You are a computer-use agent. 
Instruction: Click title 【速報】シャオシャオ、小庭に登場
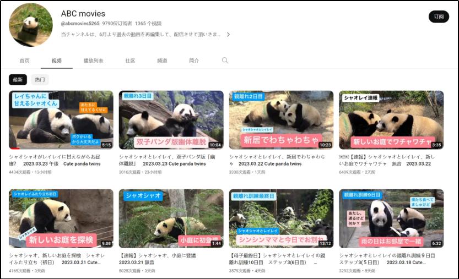(157, 259)
